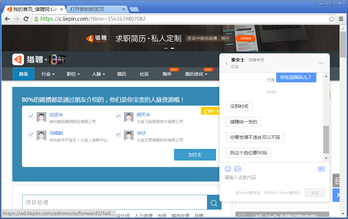Expand the 职位 dropdown menu
The height and width of the screenshot is (219, 348).
(73, 74)
